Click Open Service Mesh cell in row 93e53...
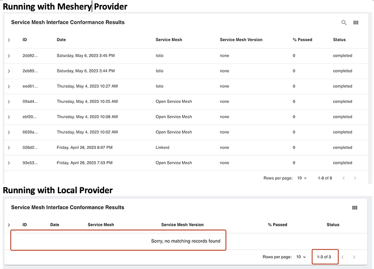Image resolution: width=374 pixels, height=269 pixels. 173,162
